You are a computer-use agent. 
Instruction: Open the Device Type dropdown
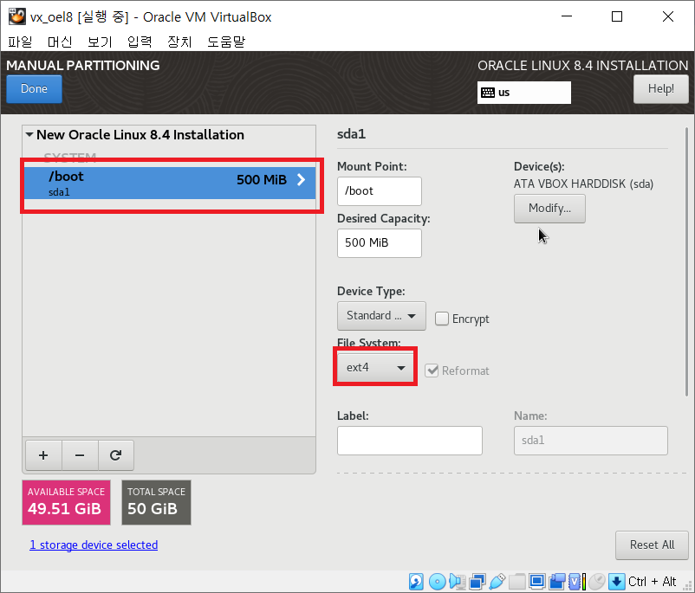381,316
